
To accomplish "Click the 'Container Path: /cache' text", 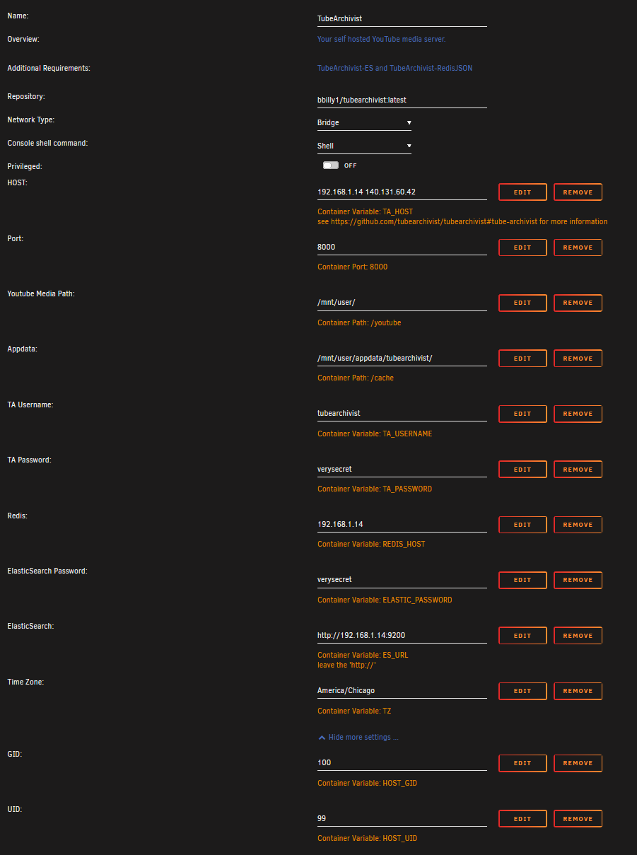I will tap(356, 378).
